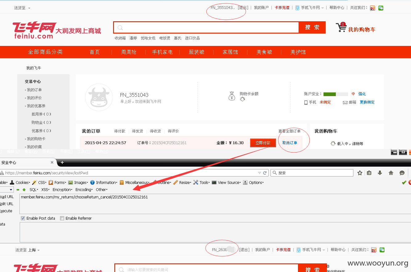
Task: Click the View Source toolbar item
Action: tap(226, 182)
